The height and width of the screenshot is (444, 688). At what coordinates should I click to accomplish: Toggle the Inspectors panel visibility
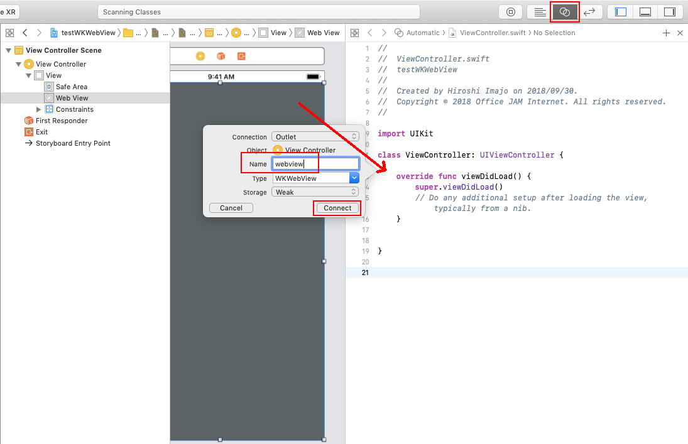coord(669,12)
